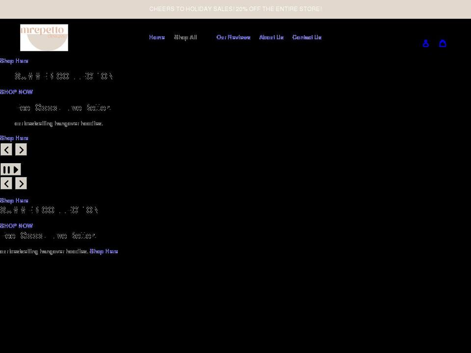Toggle the slideshow pause/play button

11,170
